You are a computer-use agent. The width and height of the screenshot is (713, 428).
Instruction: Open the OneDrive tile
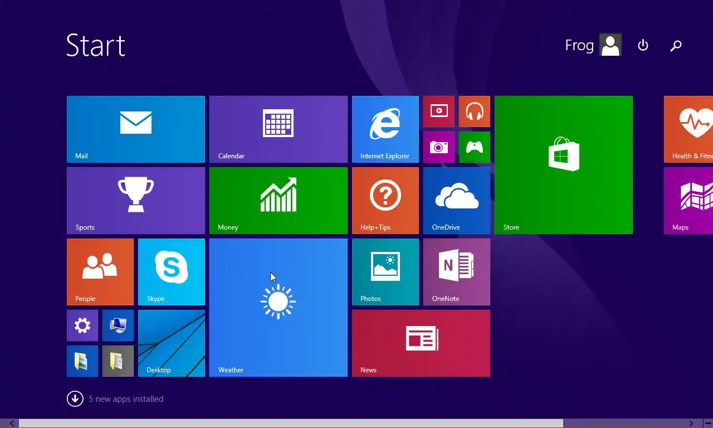[457, 201]
